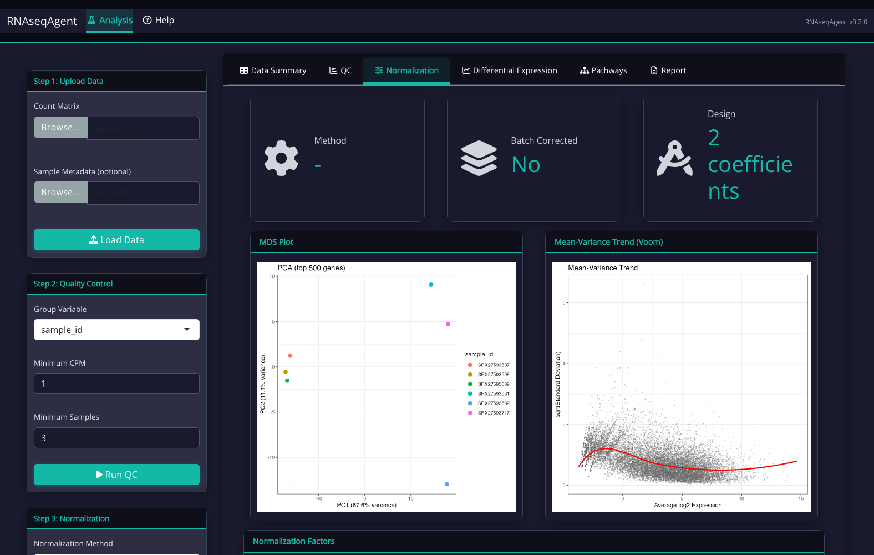
Task: Click Browse for Count Matrix file
Action: pos(60,128)
